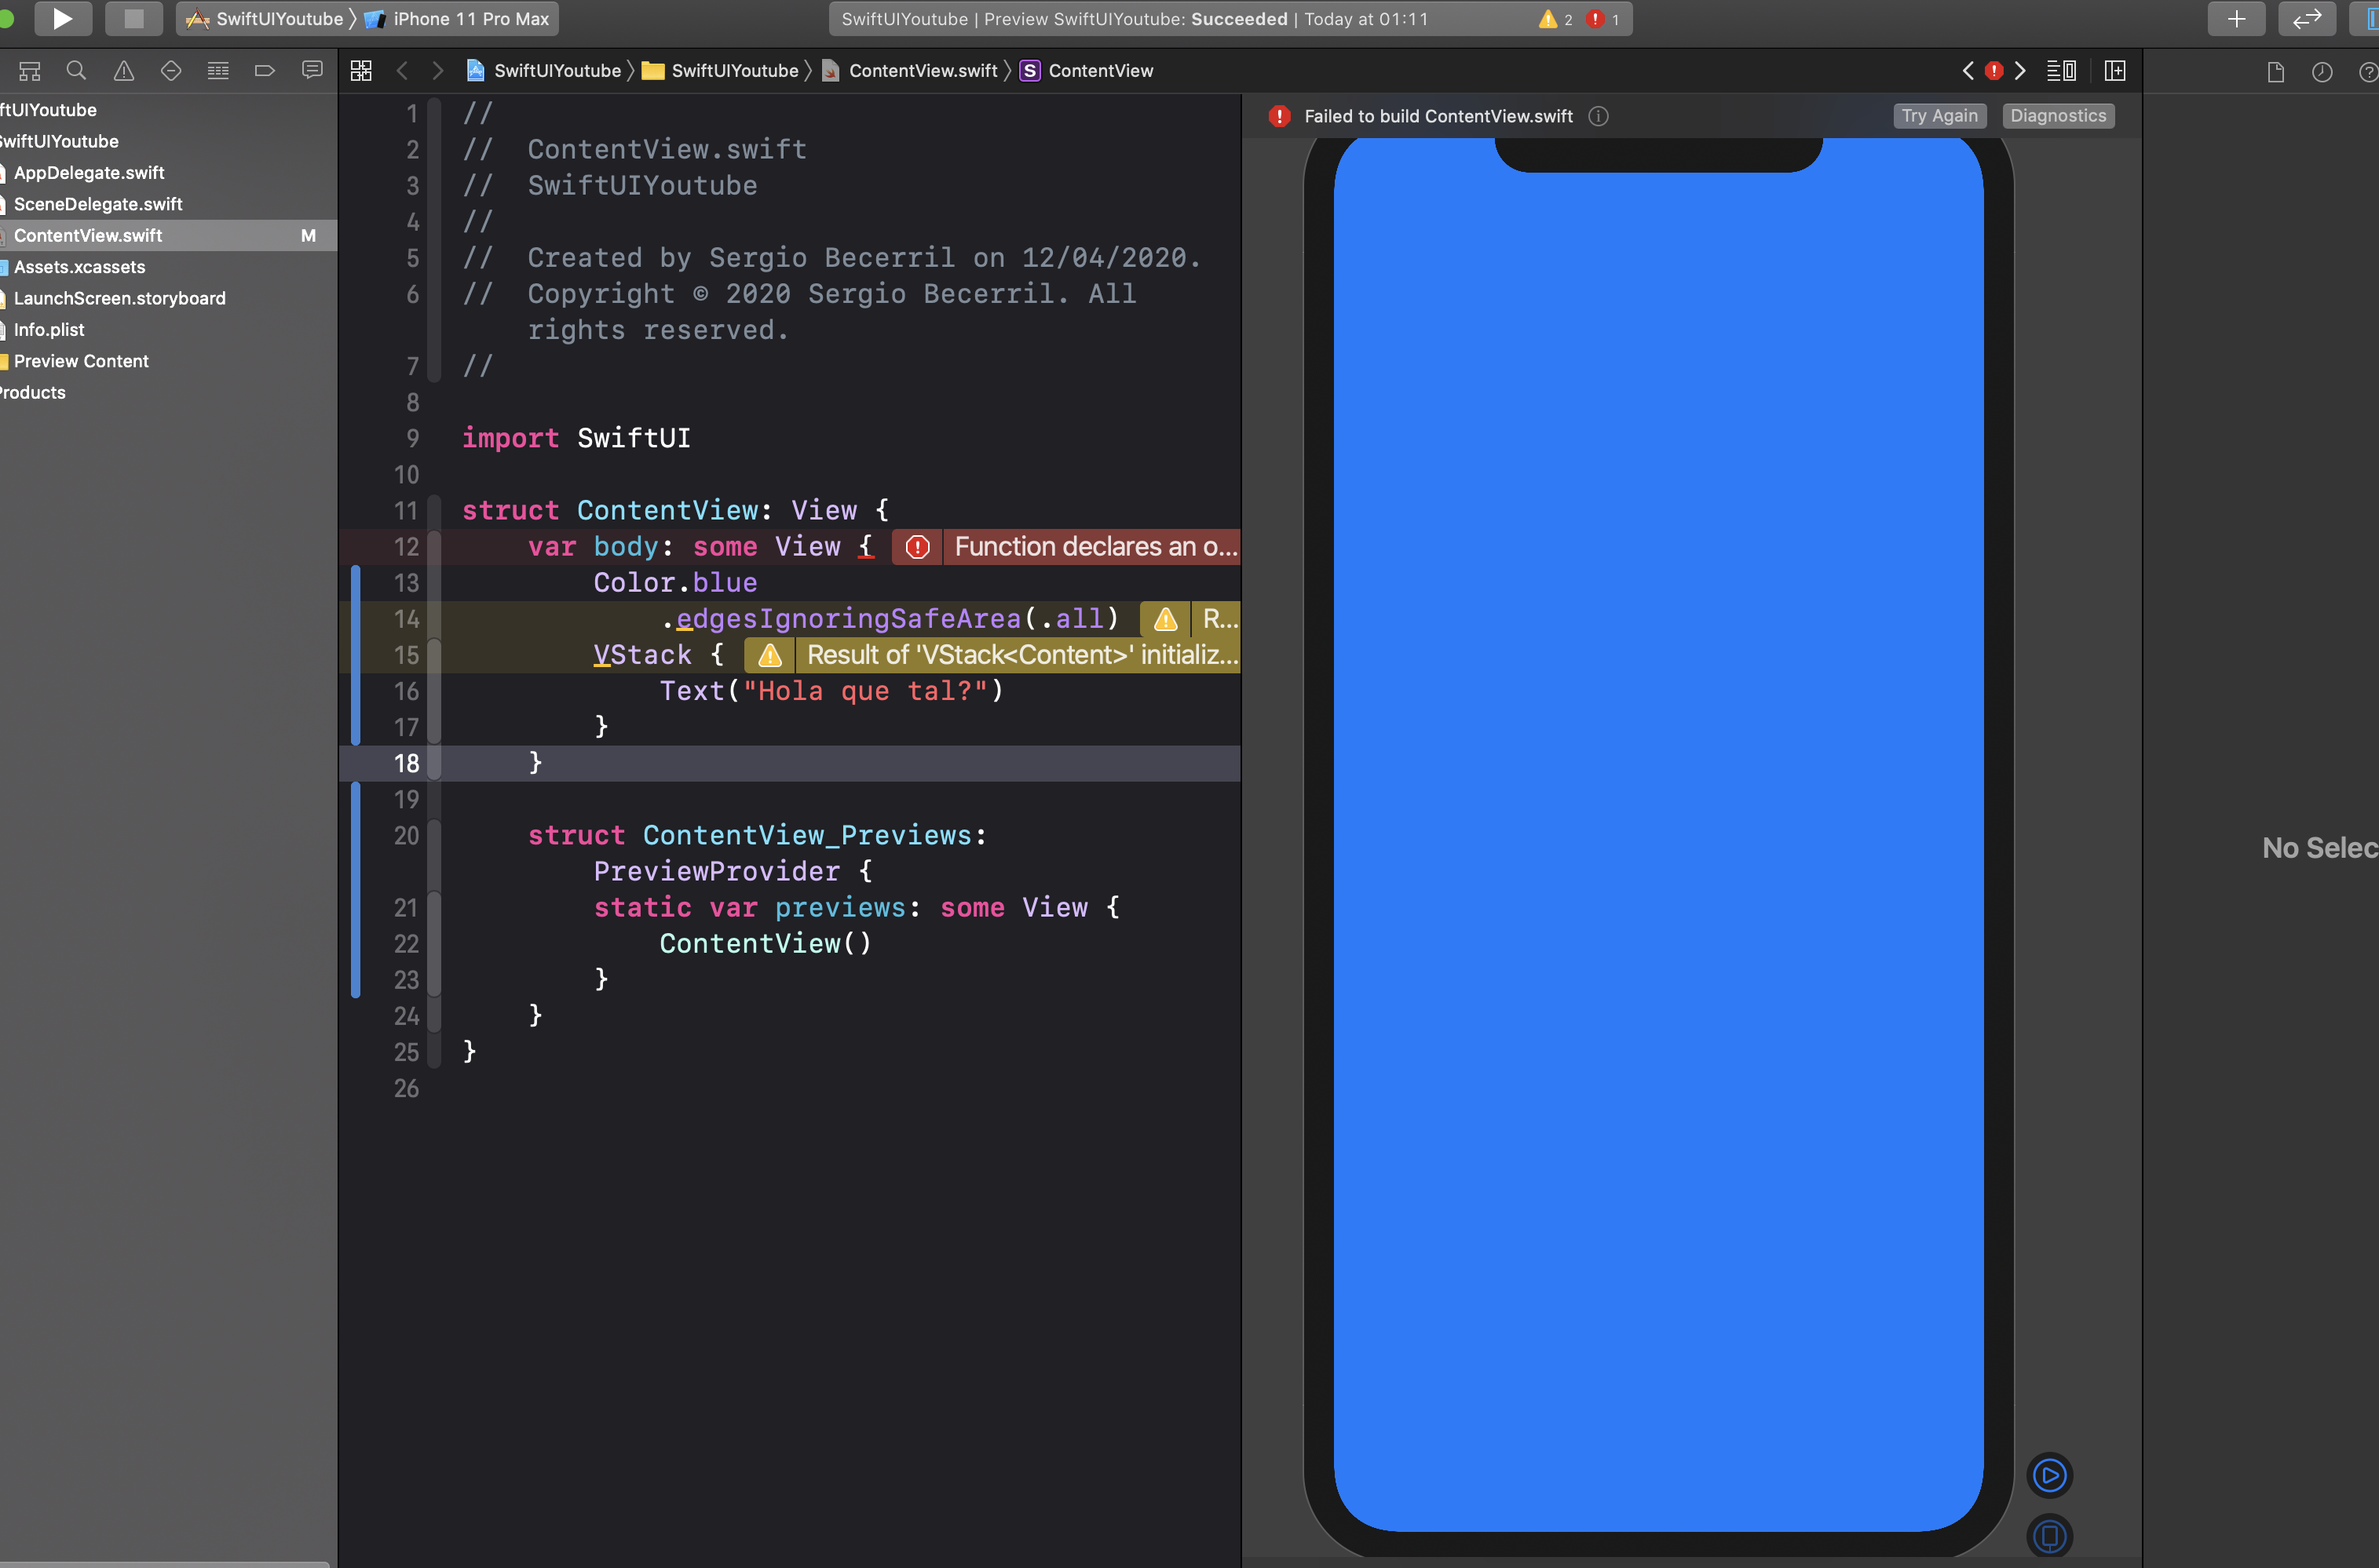Screen dimensions: 2379x1568
Task: Open the related items grid menu
Action: click(361, 71)
